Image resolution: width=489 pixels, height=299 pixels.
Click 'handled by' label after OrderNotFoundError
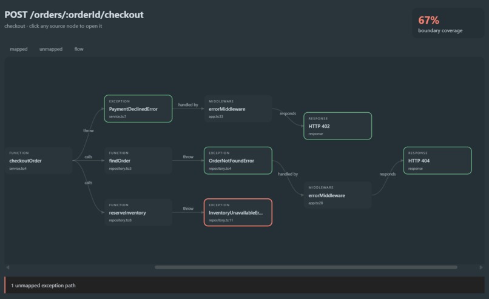tap(288, 174)
